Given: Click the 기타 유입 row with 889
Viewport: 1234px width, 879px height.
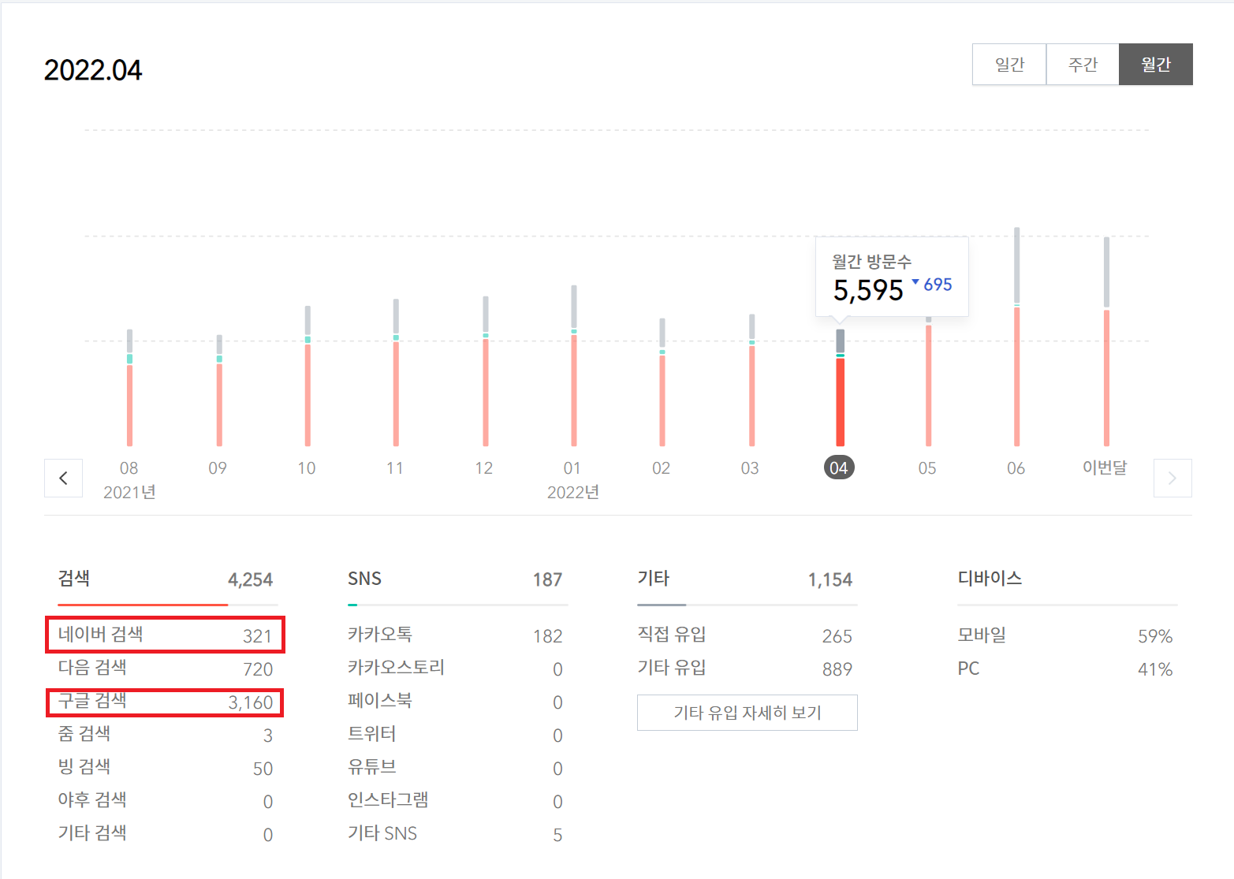Looking at the screenshot, I should (745, 669).
